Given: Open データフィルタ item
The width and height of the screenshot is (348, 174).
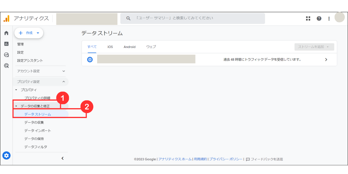Looking at the screenshot, I should pos(36,147).
